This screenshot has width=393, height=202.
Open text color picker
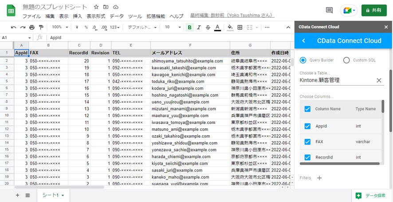[x=217, y=28]
